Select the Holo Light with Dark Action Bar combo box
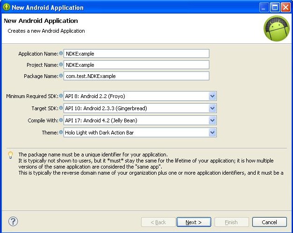Viewport: 293px width, 233px height. pos(140,133)
